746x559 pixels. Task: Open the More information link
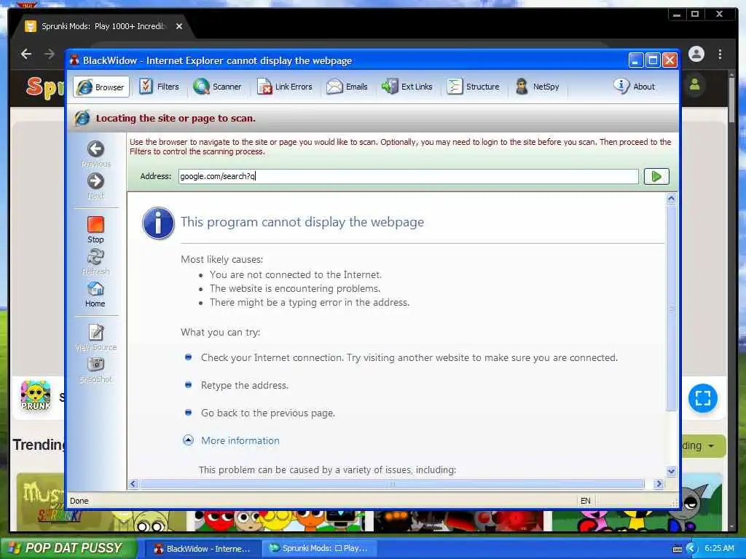coord(240,440)
